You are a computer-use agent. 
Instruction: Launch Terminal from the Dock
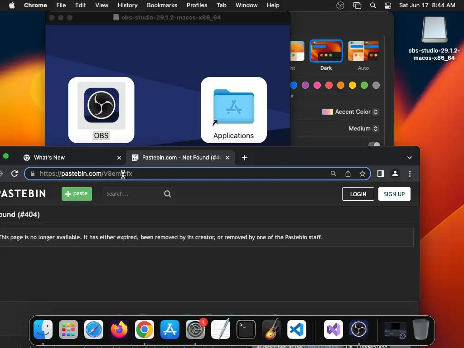pyautogui.click(x=246, y=329)
